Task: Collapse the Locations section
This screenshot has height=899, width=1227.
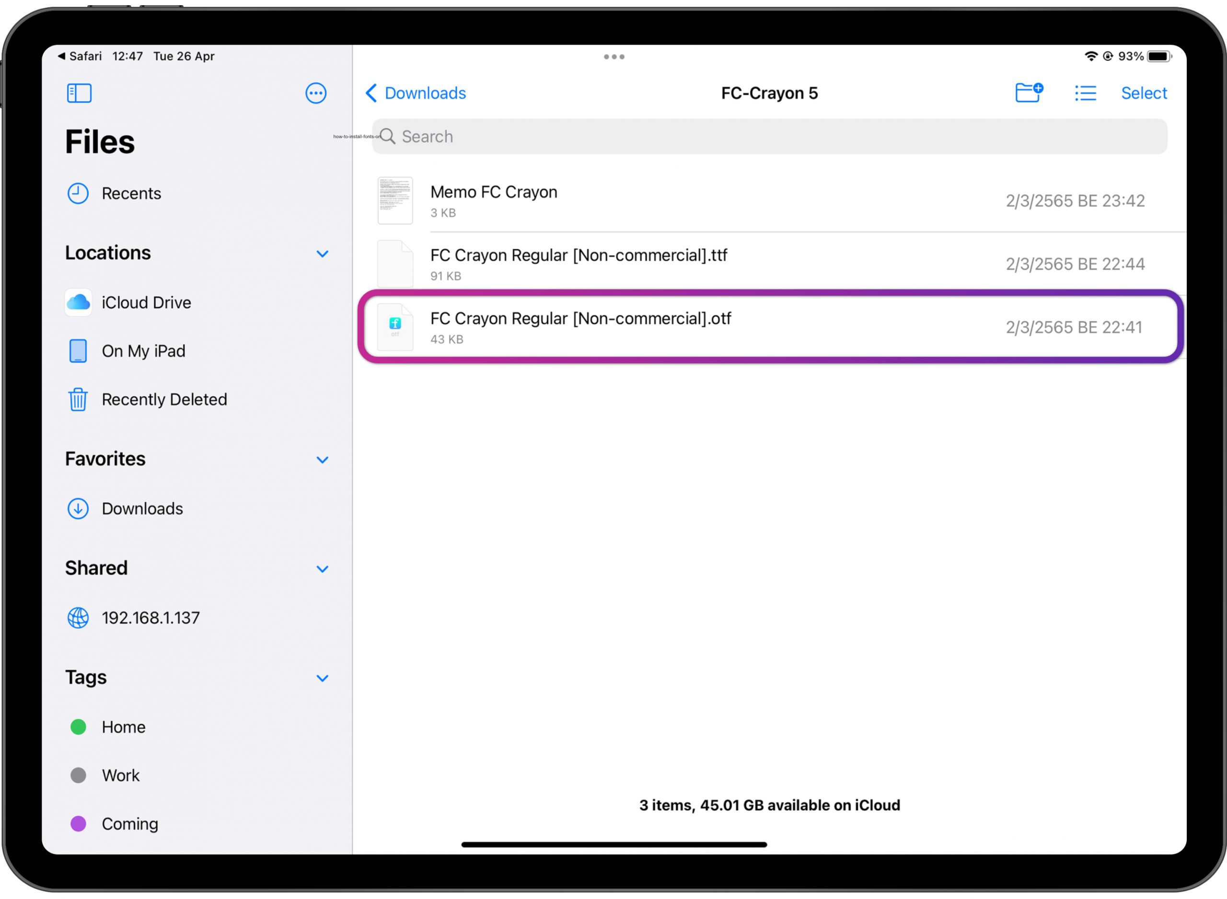Action: (x=322, y=254)
